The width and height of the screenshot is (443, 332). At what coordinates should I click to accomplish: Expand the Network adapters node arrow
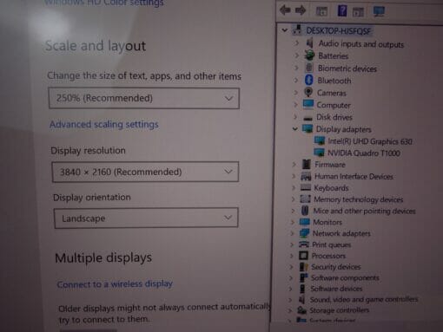[x=292, y=233]
